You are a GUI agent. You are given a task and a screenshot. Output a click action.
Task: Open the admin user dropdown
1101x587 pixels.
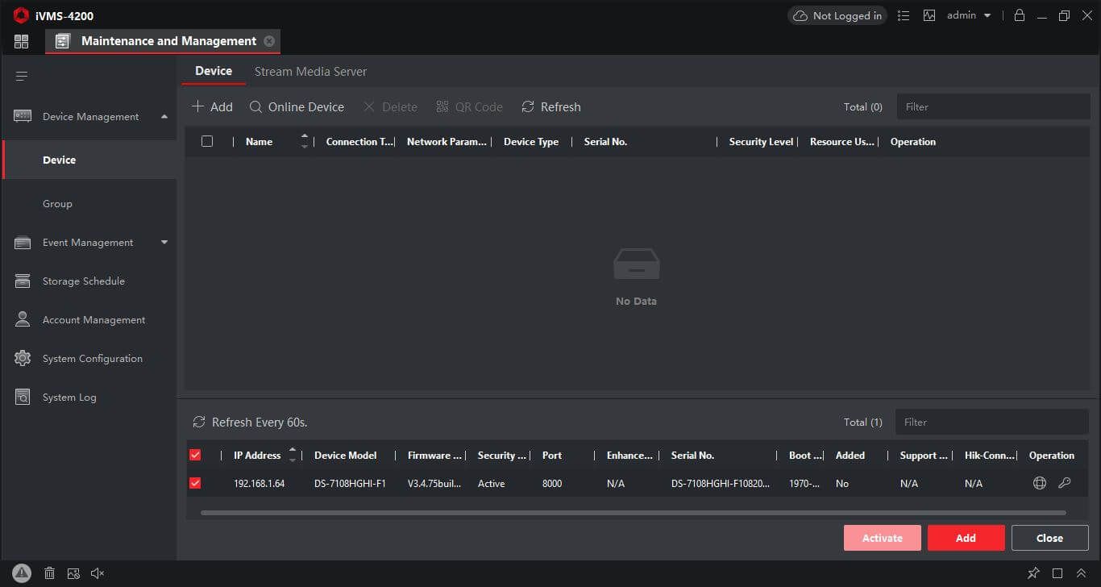pos(969,15)
